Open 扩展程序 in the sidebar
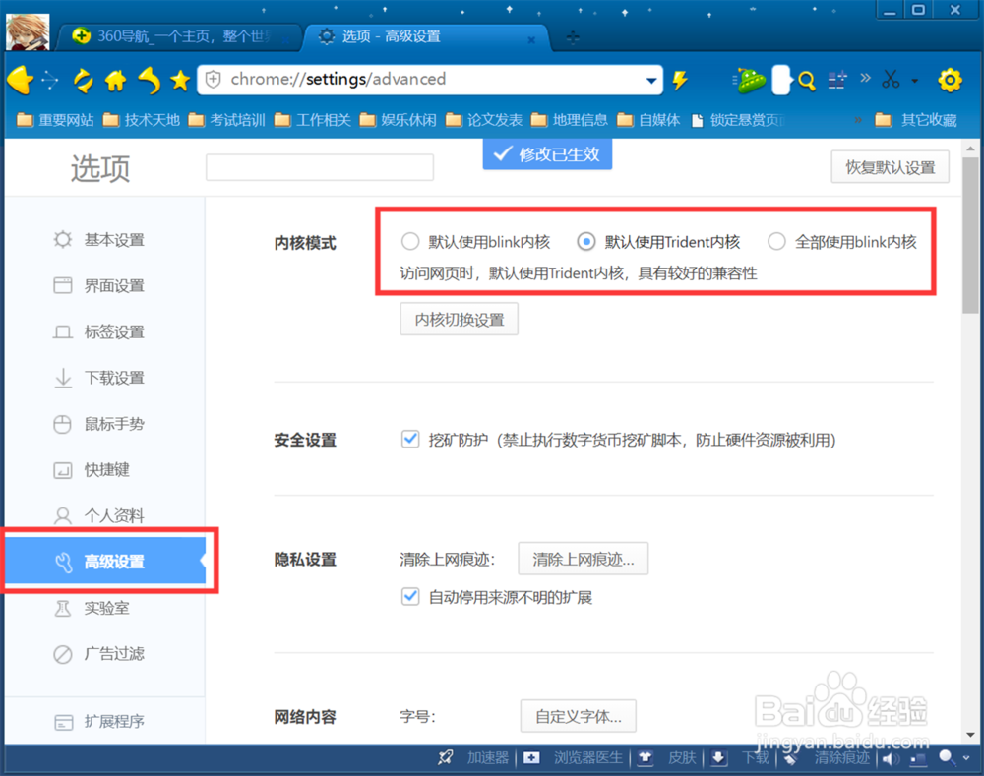The width and height of the screenshot is (984, 776). pos(104,722)
